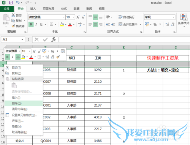Toggle center horizontal alignment in ribbon
Image resolution: width=190 pixels, height=145 pixels.
[95, 24]
